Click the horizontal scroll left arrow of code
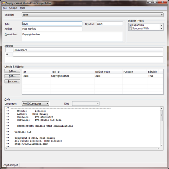169x169 pixels. click(x=6, y=149)
